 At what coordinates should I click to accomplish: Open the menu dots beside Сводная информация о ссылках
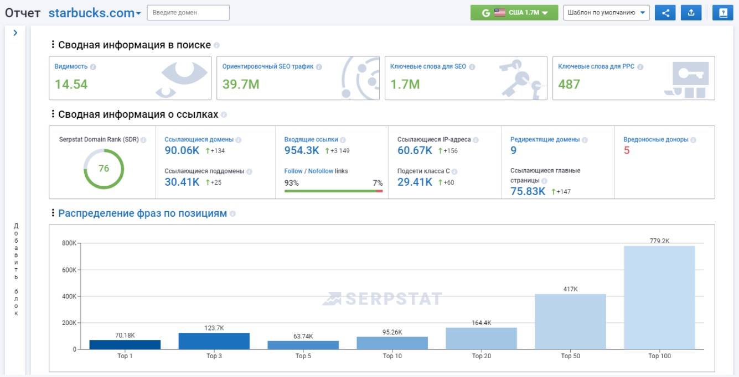[x=53, y=114]
